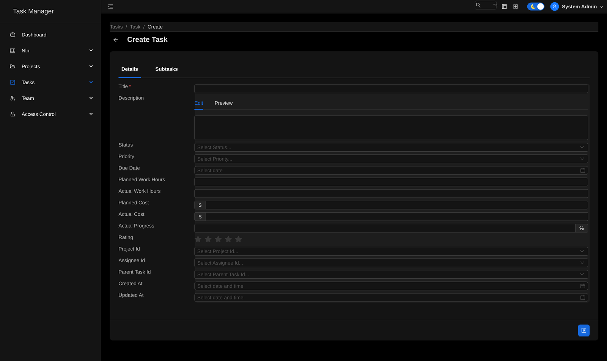Click the Tasks checkbox icon in sidebar
The width and height of the screenshot is (607, 361).
(x=13, y=82)
